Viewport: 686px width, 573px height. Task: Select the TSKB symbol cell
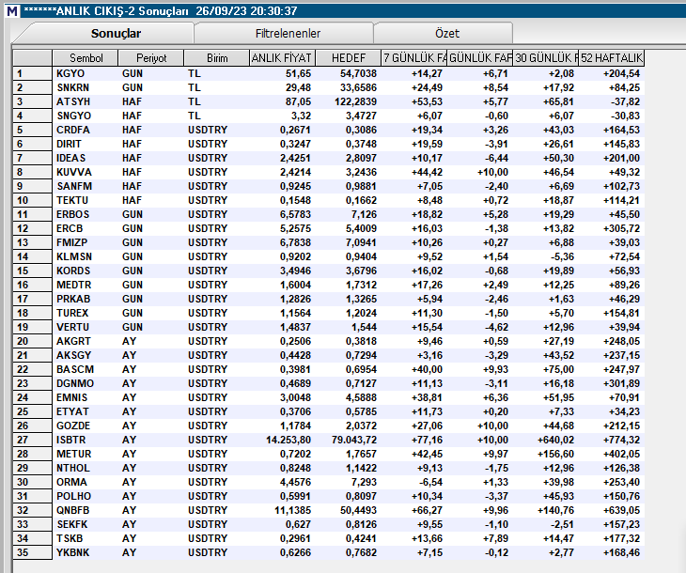point(86,538)
